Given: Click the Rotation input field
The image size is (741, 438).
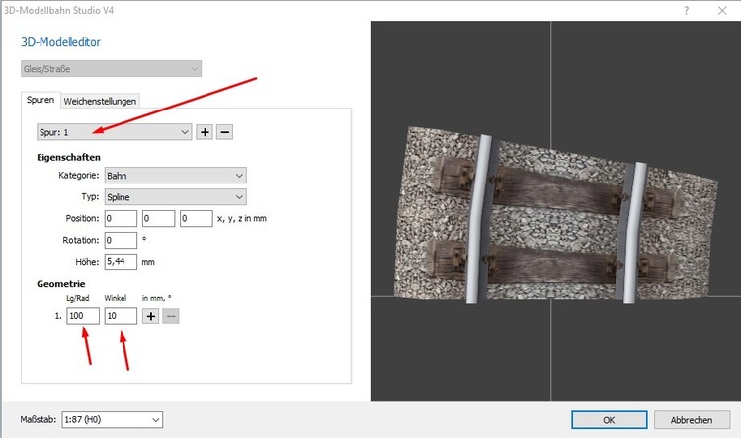Looking at the screenshot, I should point(121,241).
